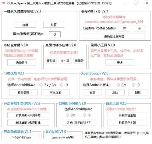152x144 pixels.
Task: Click the 节电优能 V2.1 group title
Action: [x=14, y=73]
